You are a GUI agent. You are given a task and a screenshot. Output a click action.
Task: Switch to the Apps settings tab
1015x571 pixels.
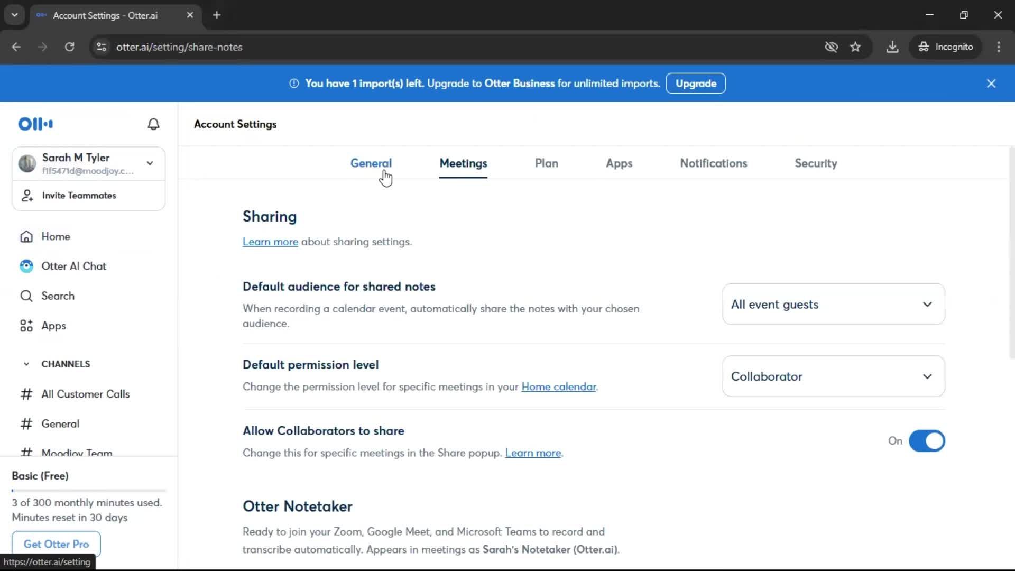619,163
